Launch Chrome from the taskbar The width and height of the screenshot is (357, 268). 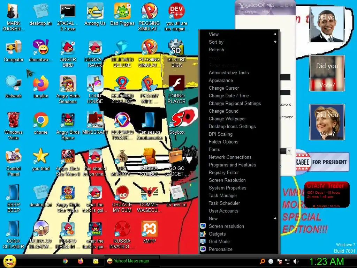tap(65, 261)
